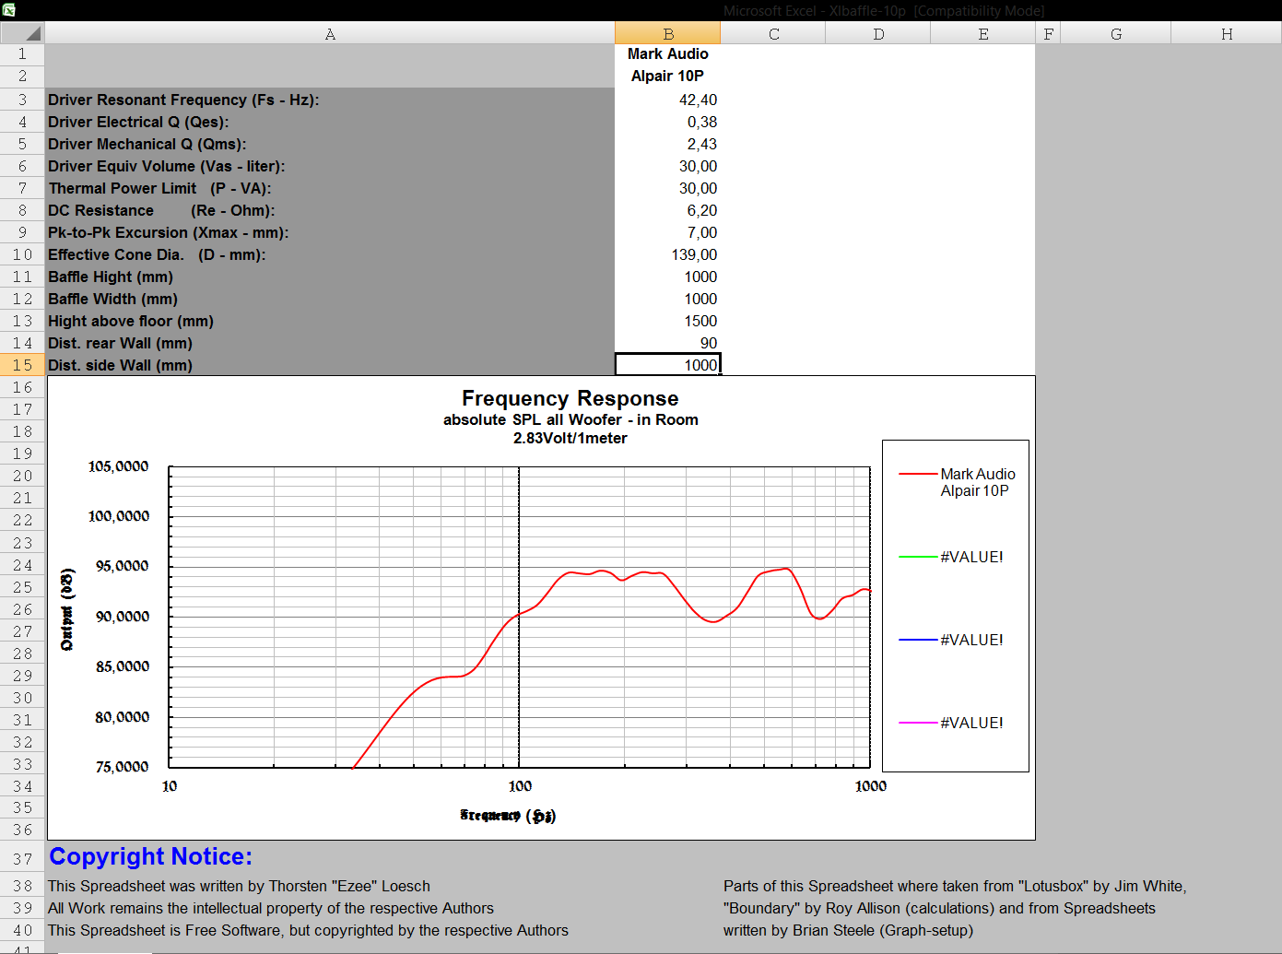This screenshot has height=954, width=1282.
Task: Click 'Thermal Power Limit (P - VA):' label
Action: pyautogui.click(x=159, y=188)
